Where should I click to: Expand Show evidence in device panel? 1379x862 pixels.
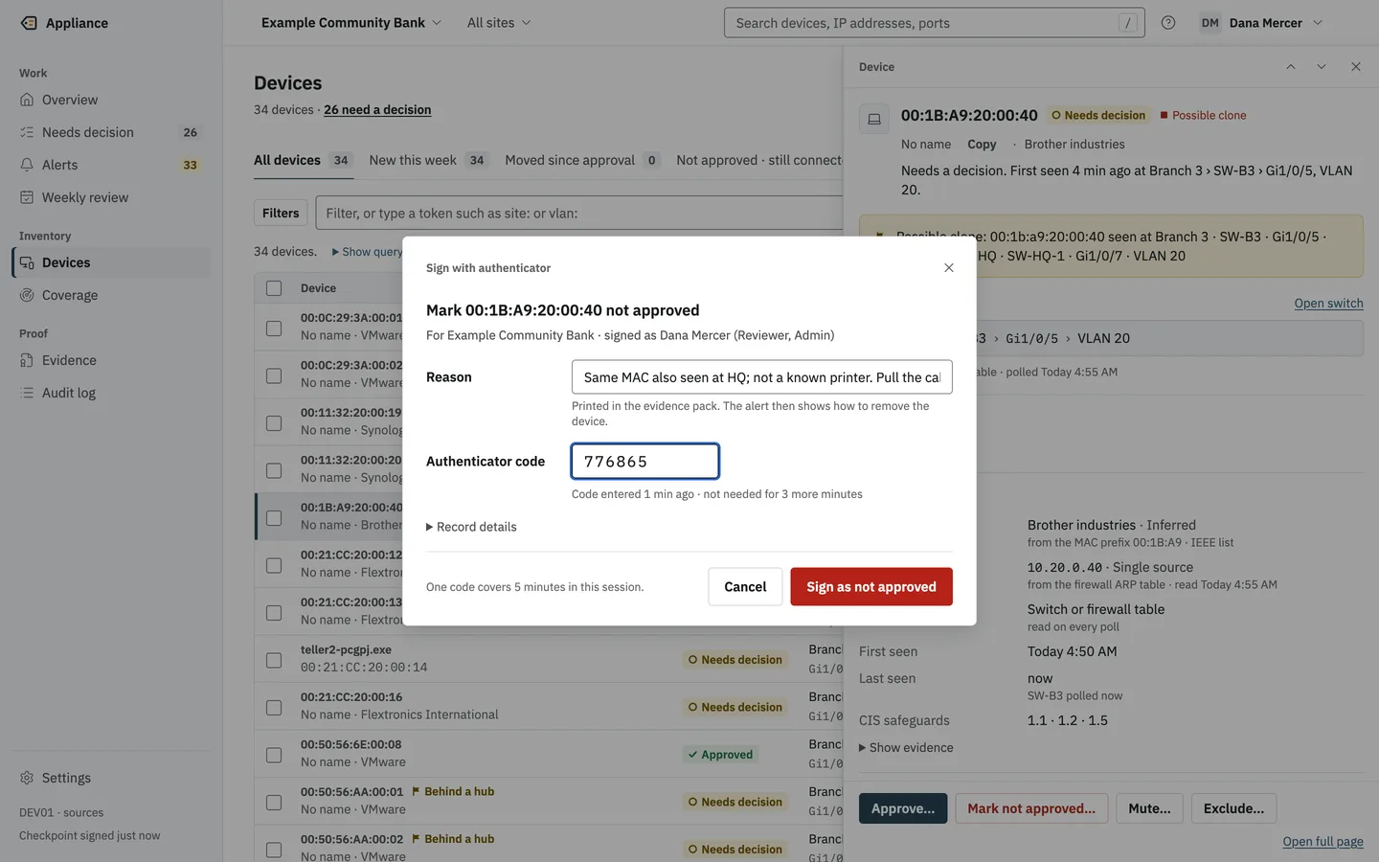pos(906,747)
